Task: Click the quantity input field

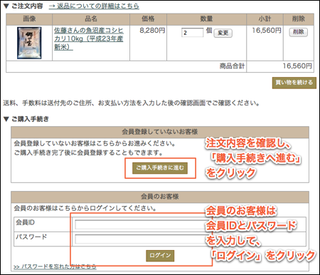Action: [192, 33]
